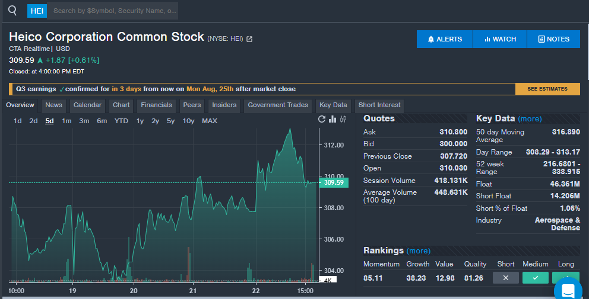Click the Mon Aug, 25th earnings date
Image resolution: width=589 pixels, height=299 pixels.
(x=210, y=89)
